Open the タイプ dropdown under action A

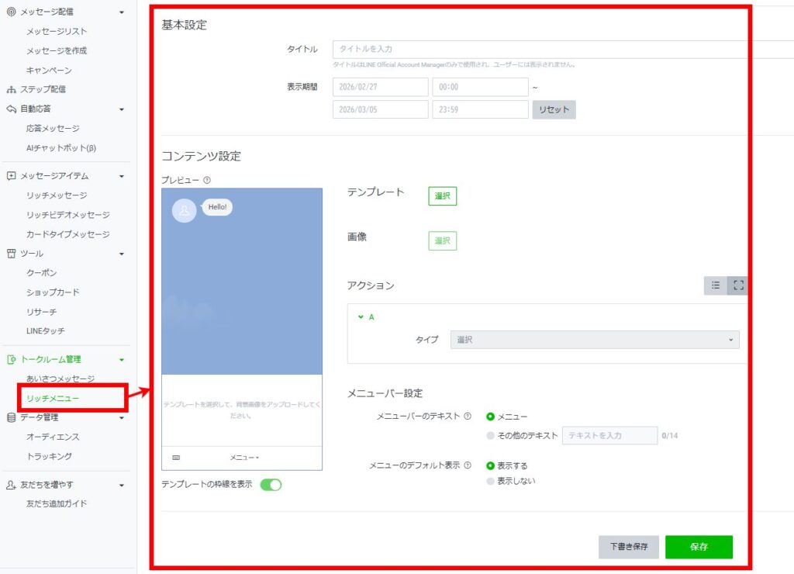tap(594, 340)
